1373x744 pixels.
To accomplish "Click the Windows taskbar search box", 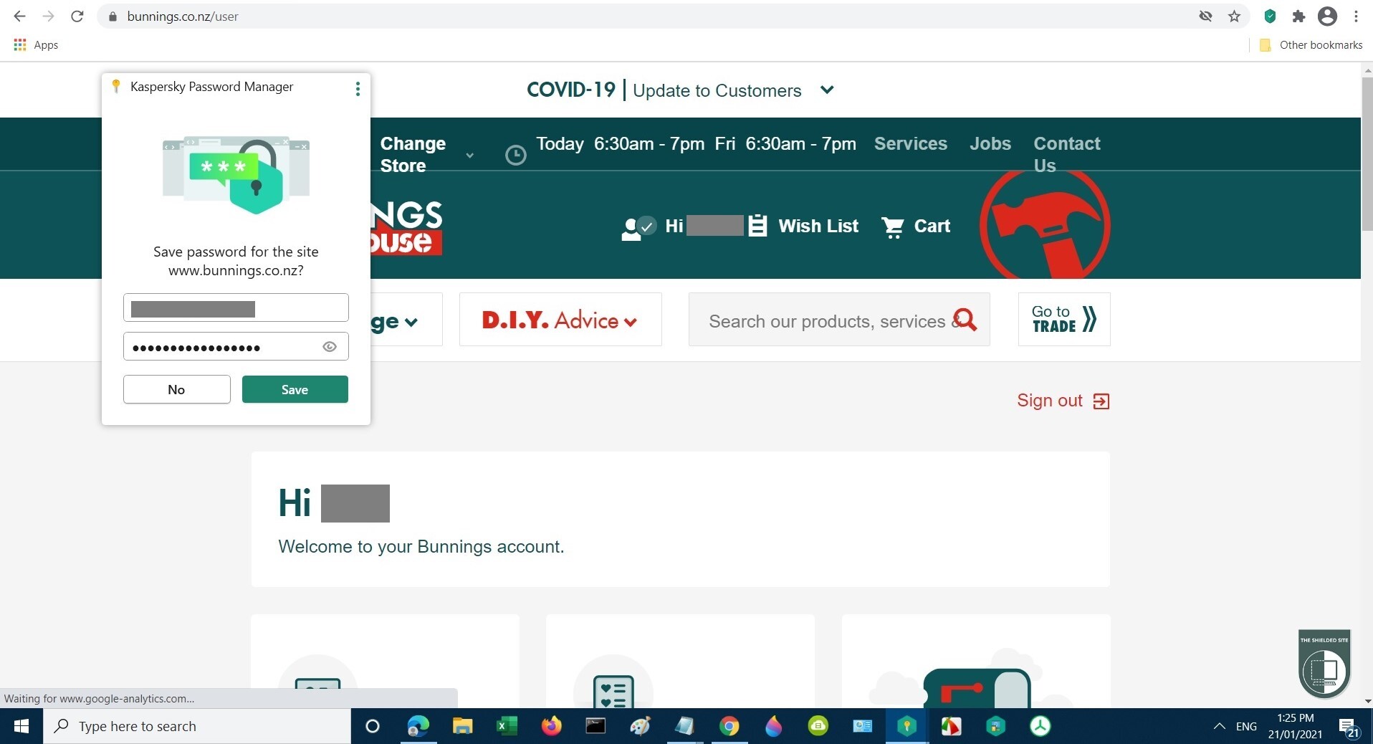I will tap(197, 726).
